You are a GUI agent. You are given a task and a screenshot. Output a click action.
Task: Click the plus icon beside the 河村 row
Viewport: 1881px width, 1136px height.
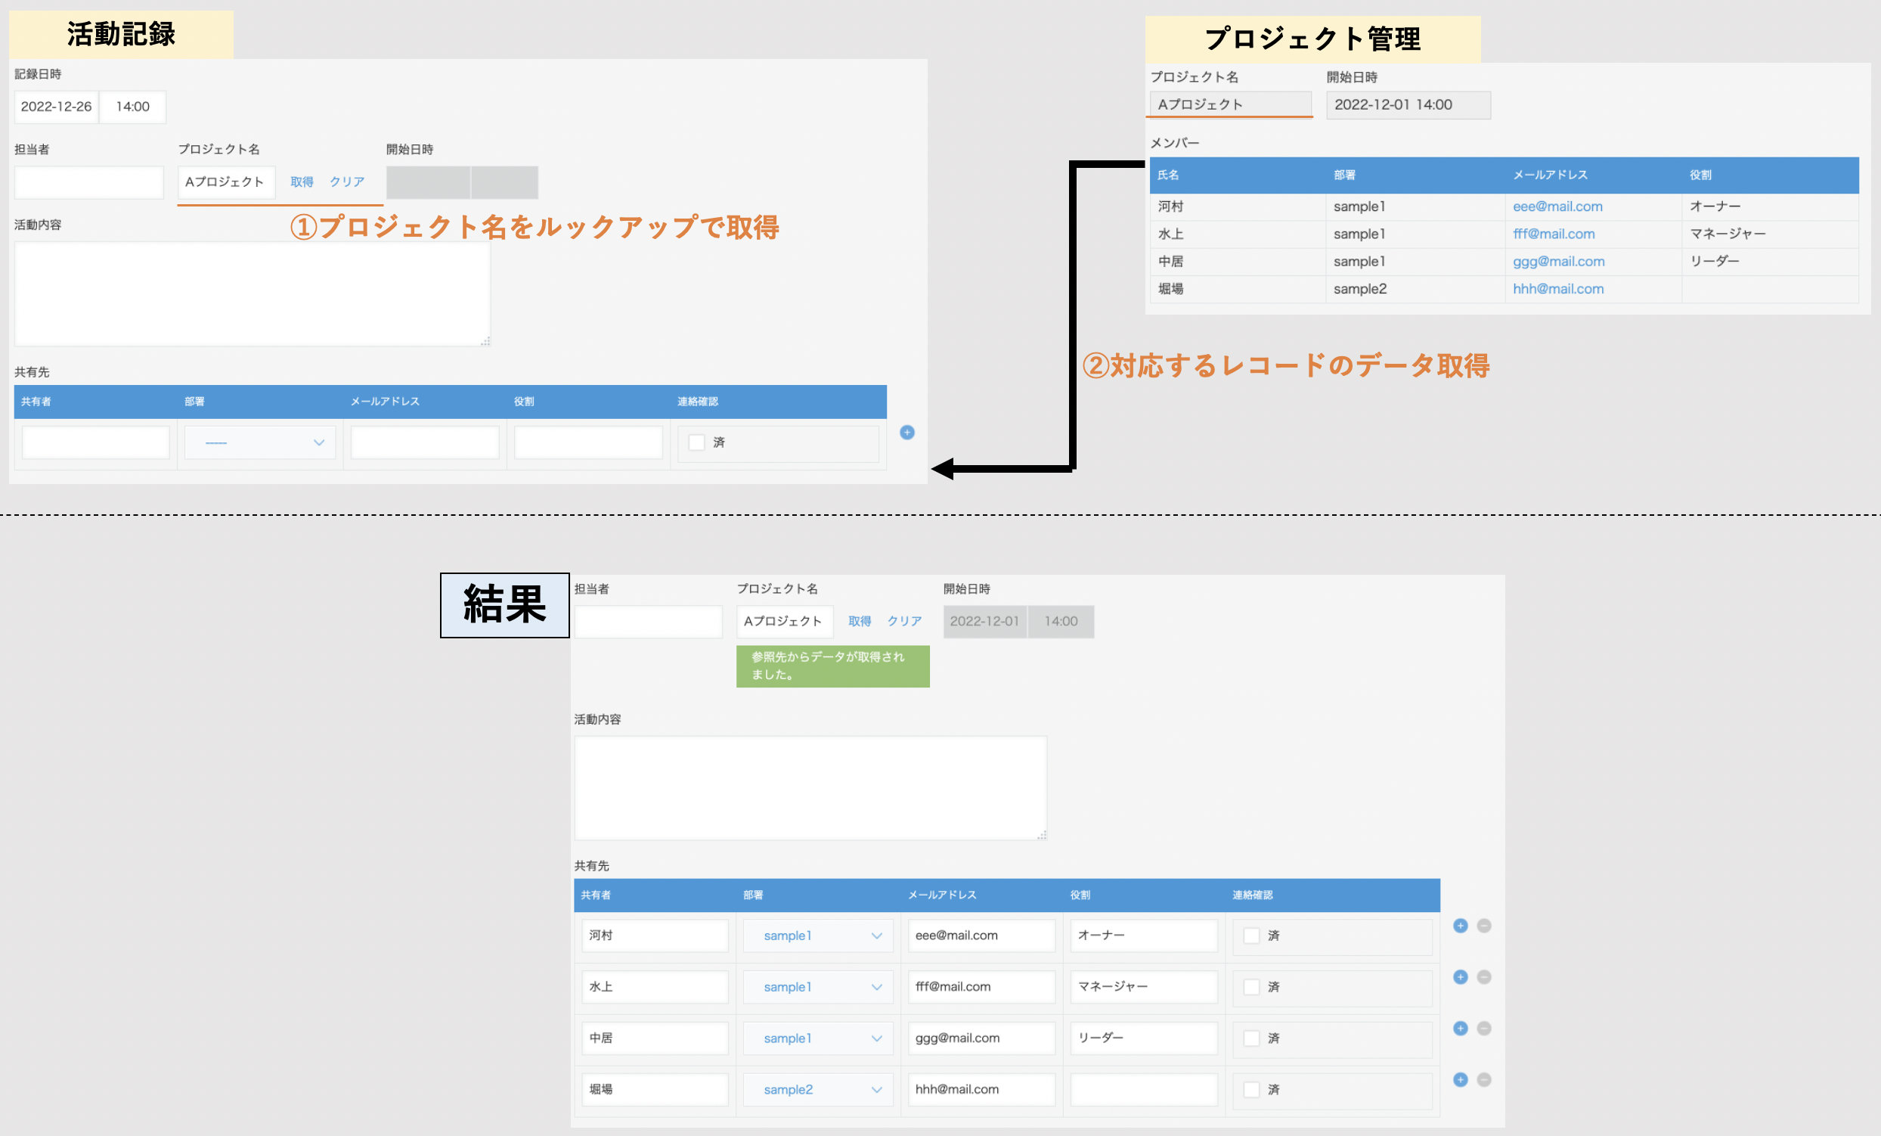[x=1461, y=925]
